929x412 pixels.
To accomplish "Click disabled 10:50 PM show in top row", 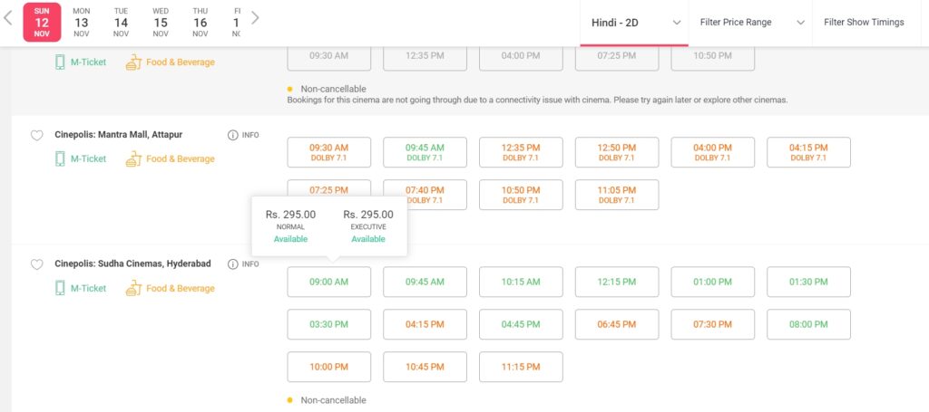I will [x=713, y=57].
